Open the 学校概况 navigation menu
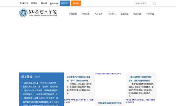This screenshot has width=176, height=106. click(x=73, y=14)
